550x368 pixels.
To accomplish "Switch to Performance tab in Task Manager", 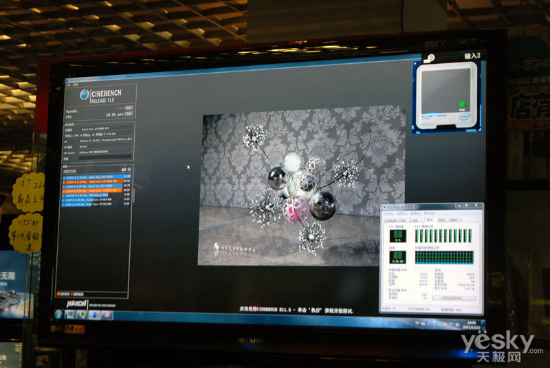I will tap(430, 220).
